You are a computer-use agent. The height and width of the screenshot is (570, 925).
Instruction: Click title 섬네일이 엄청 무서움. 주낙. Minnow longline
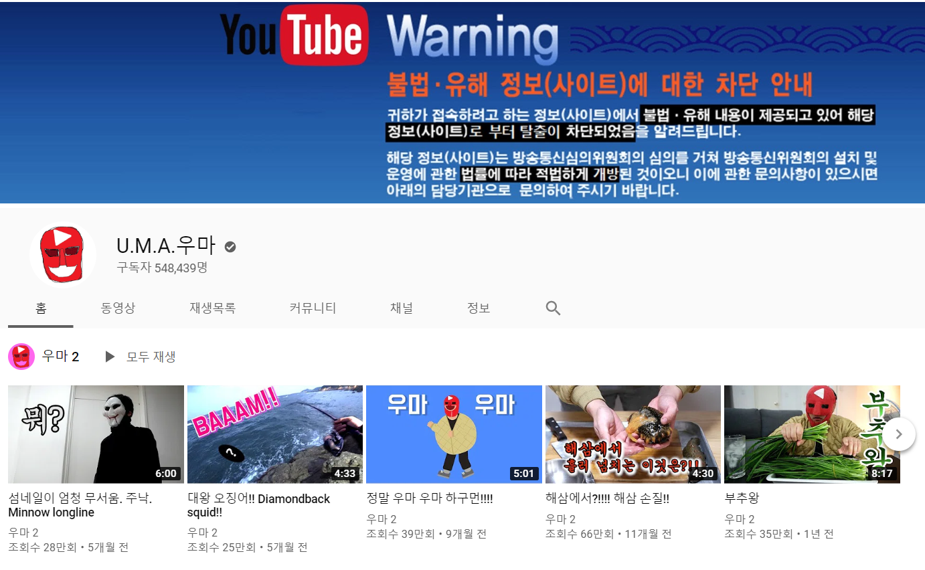[80, 506]
